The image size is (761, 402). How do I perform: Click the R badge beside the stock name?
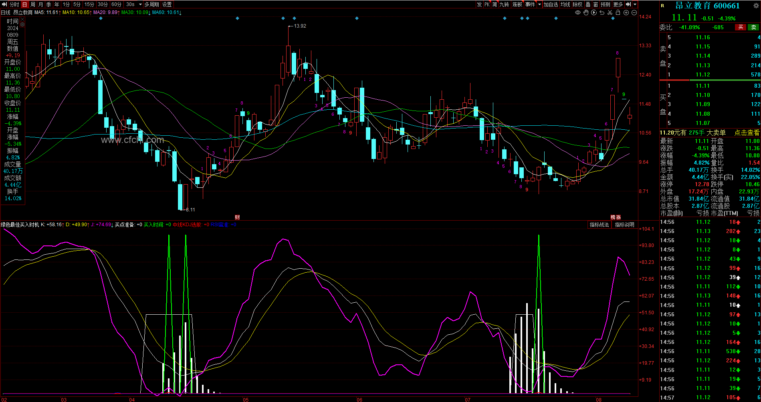point(662,6)
